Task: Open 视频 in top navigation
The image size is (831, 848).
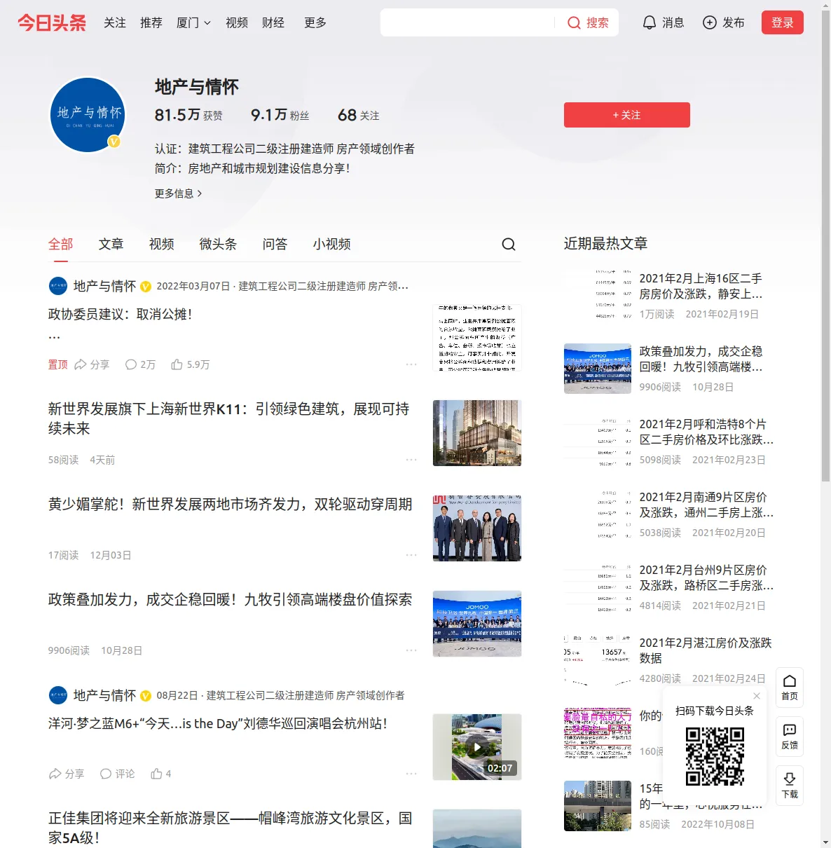Action: coord(237,22)
